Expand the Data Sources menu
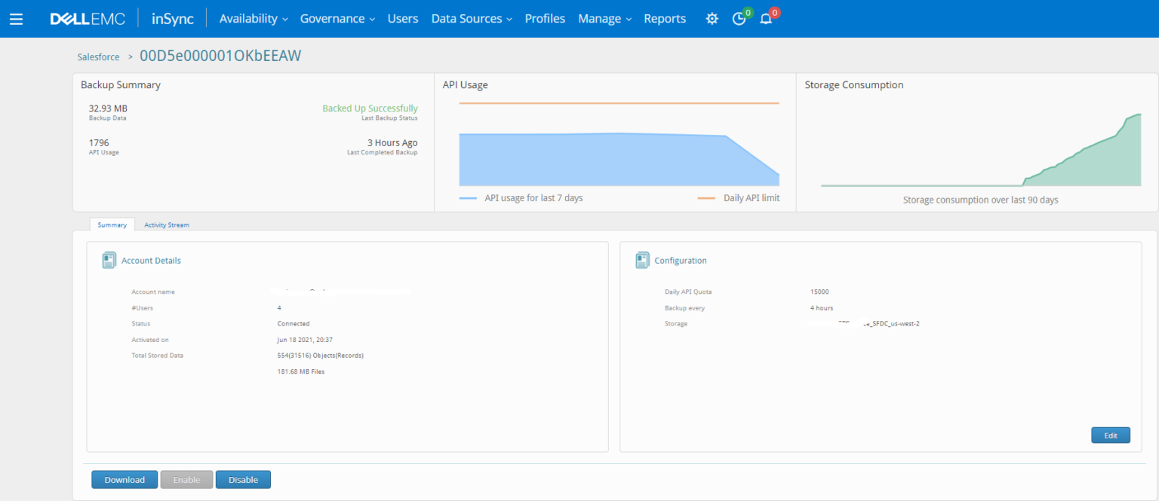 [466, 18]
